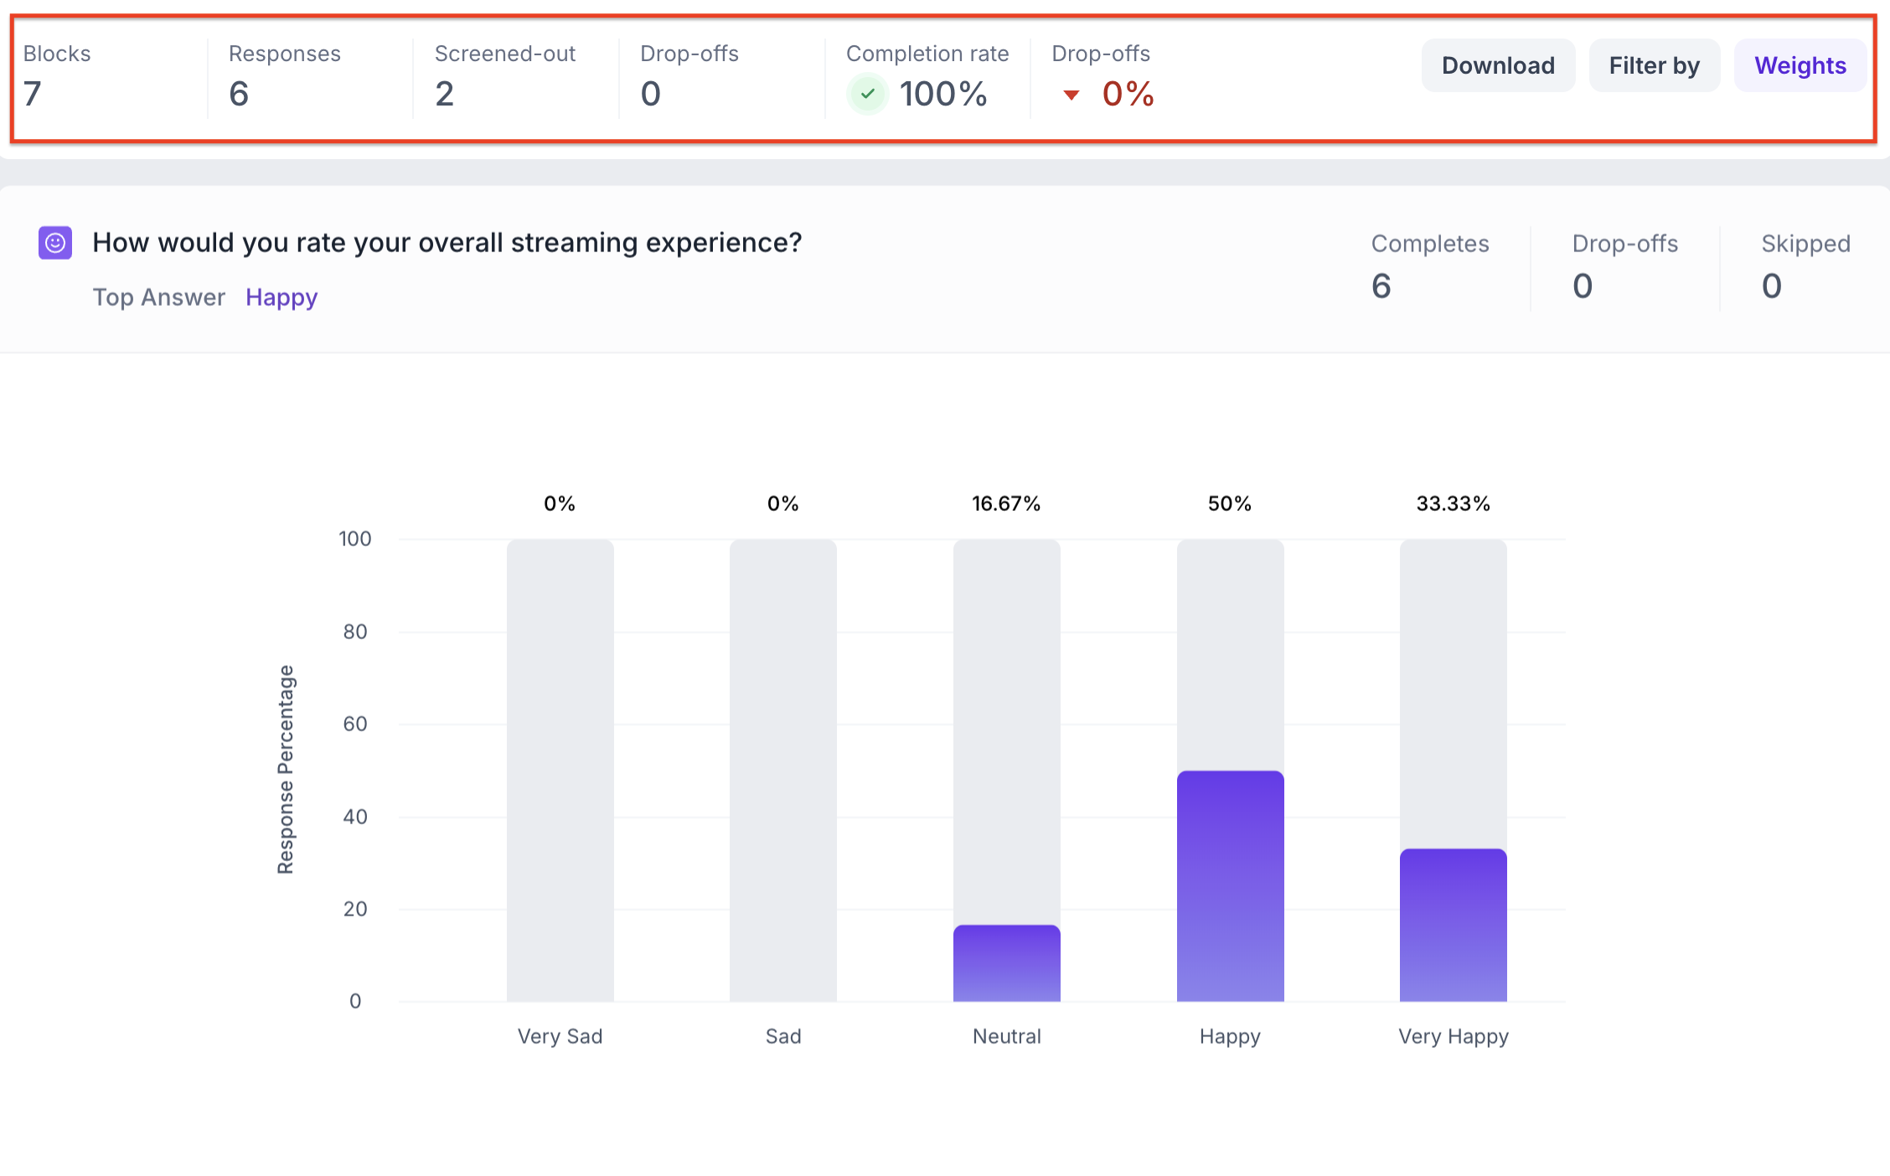Click the green completion rate checkmark icon
Viewport: 1890px width, 1176px height.
coord(868,94)
